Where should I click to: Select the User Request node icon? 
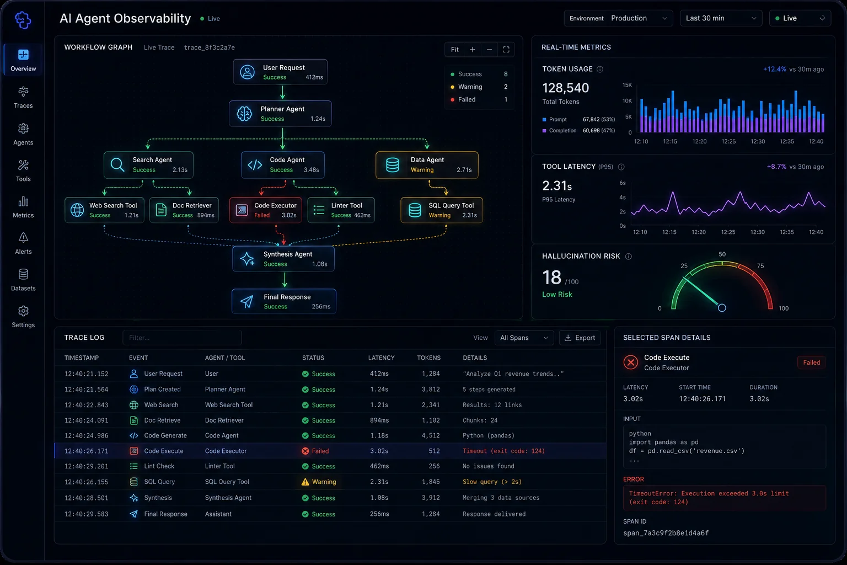[x=248, y=72]
